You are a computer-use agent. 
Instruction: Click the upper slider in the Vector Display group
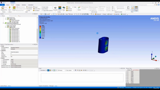click(x=102, y=7)
